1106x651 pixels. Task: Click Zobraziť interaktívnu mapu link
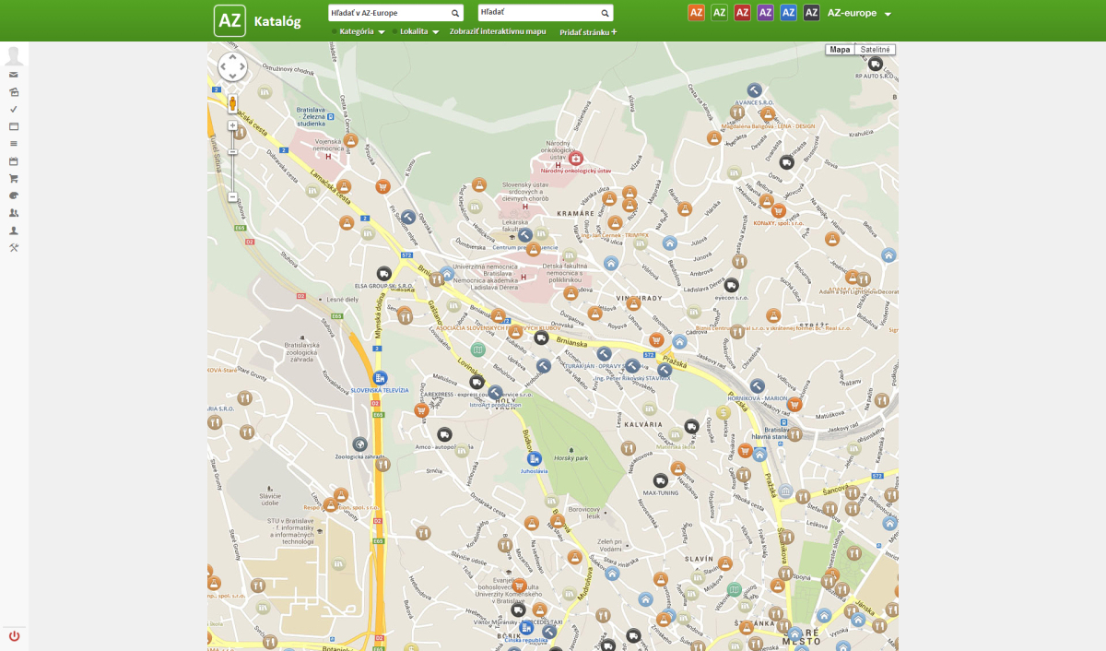[498, 31]
